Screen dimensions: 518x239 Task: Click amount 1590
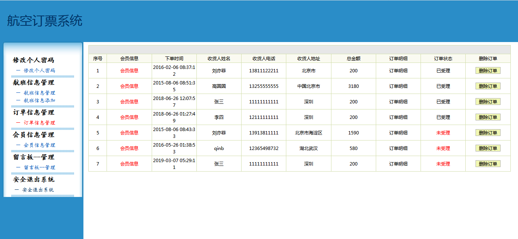[353, 133]
